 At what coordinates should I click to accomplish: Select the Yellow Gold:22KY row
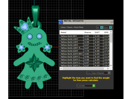click(x=84, y=51)
